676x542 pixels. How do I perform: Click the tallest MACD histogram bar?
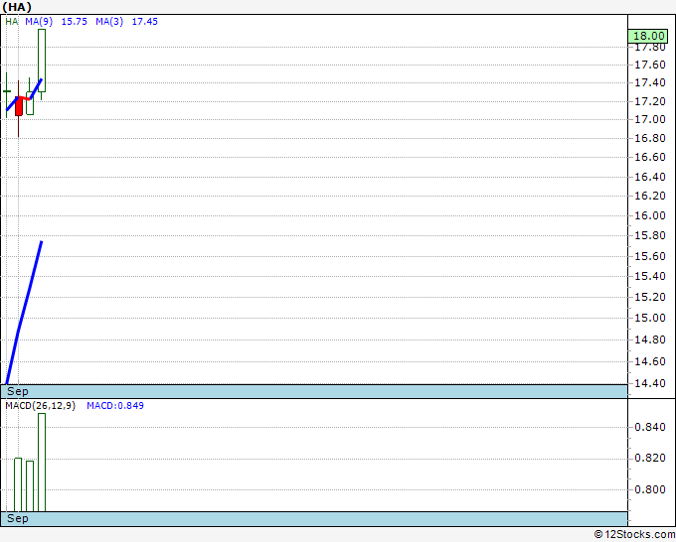coord(42,463)
